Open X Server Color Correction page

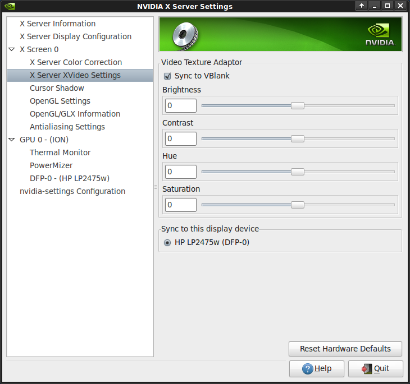pos(76,62)
